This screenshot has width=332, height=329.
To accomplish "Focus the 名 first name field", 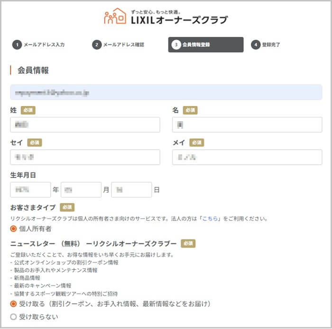I will 247,125.
